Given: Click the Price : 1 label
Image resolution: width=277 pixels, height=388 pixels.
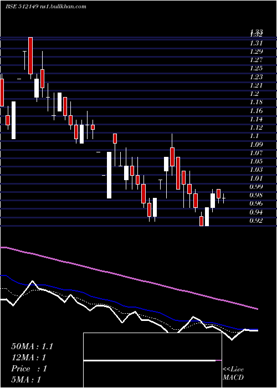Looking at the screenshot, I should pos(29,369).
